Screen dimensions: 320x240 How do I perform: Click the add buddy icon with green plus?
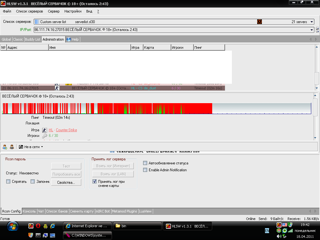click(5, 147)
